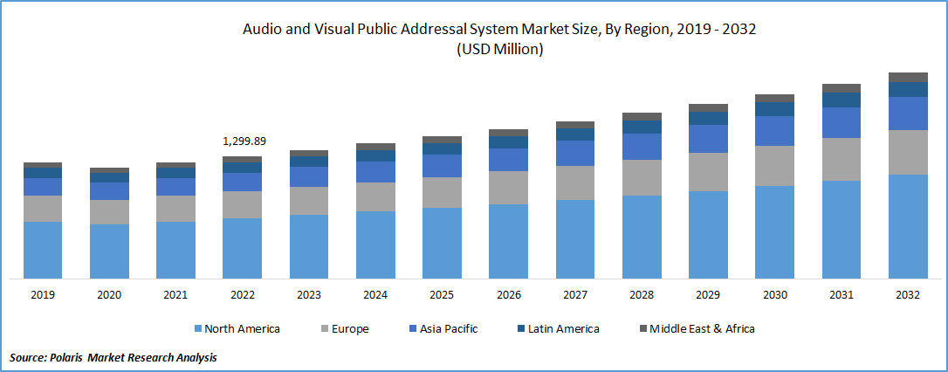This screenshot has width=948, height=372.
Task: Select Asia Pacific segment of the 2032 bar
Action: click(x=908, y=114)
